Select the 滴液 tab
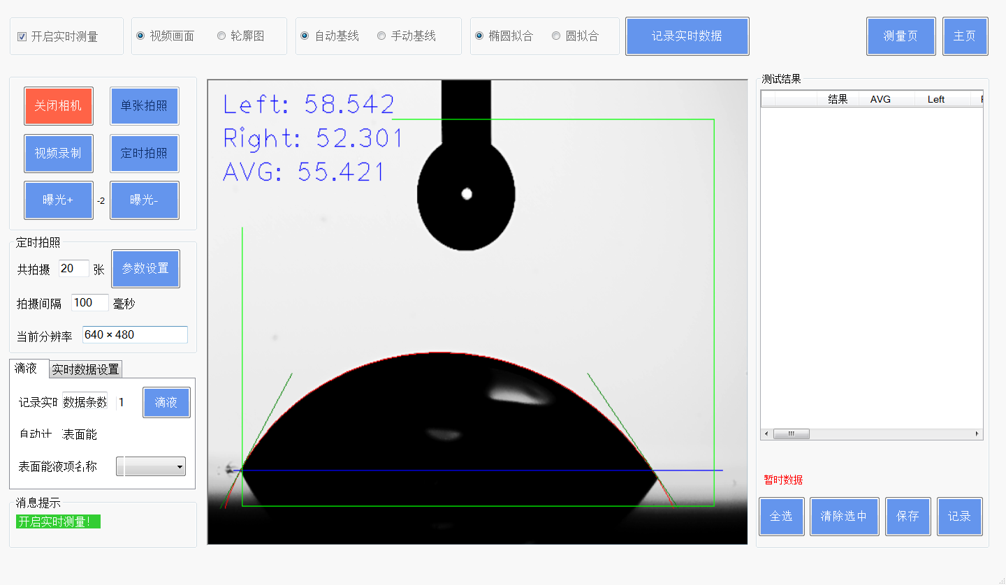Screen dimensions: 1006x585 point(26,369)
